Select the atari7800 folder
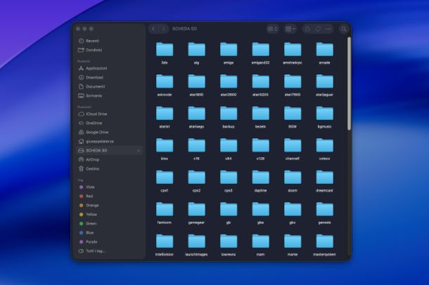 click(x=293, y=85)
